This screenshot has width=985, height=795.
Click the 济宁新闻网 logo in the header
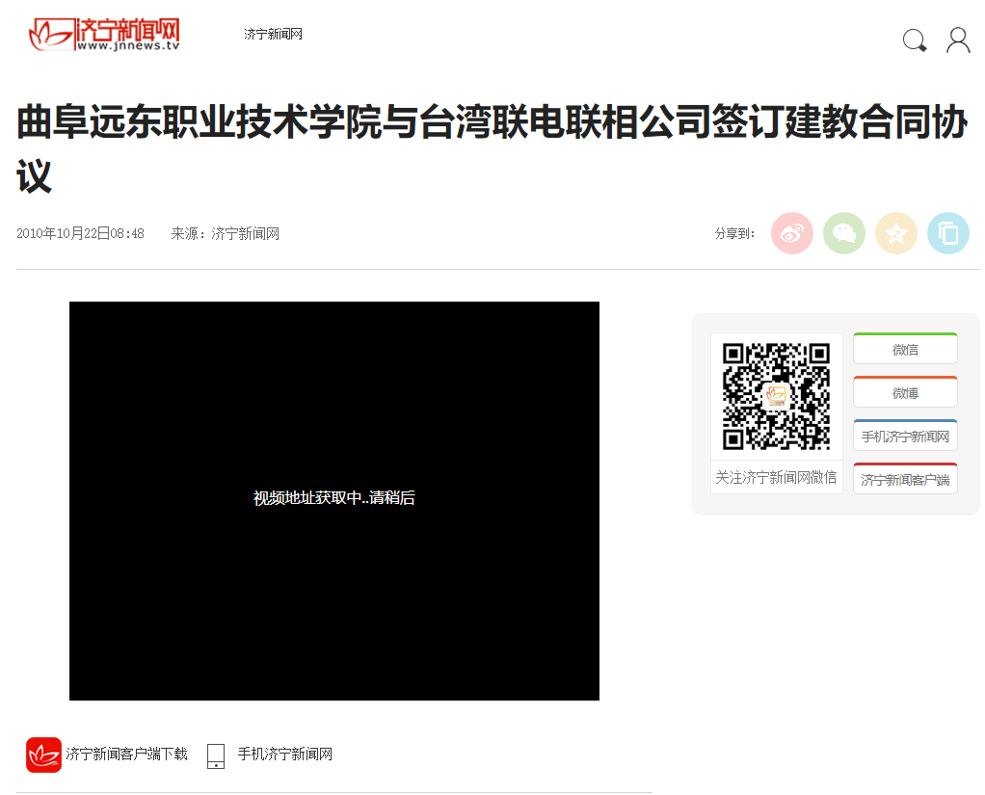104,35
